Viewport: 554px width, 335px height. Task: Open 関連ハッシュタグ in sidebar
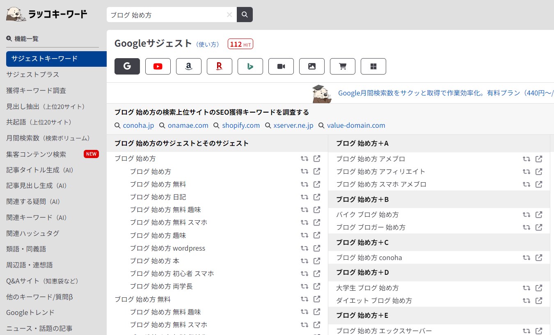point(33,233)
